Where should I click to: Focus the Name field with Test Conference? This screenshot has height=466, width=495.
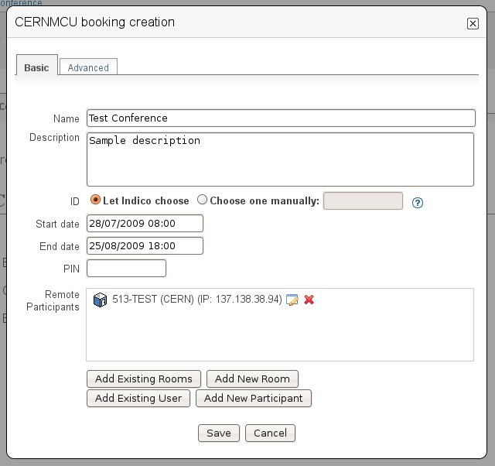(x=281, y=118)
